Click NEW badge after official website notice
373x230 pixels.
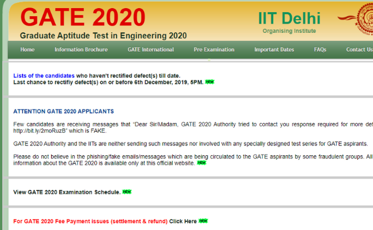click(201, 163)
